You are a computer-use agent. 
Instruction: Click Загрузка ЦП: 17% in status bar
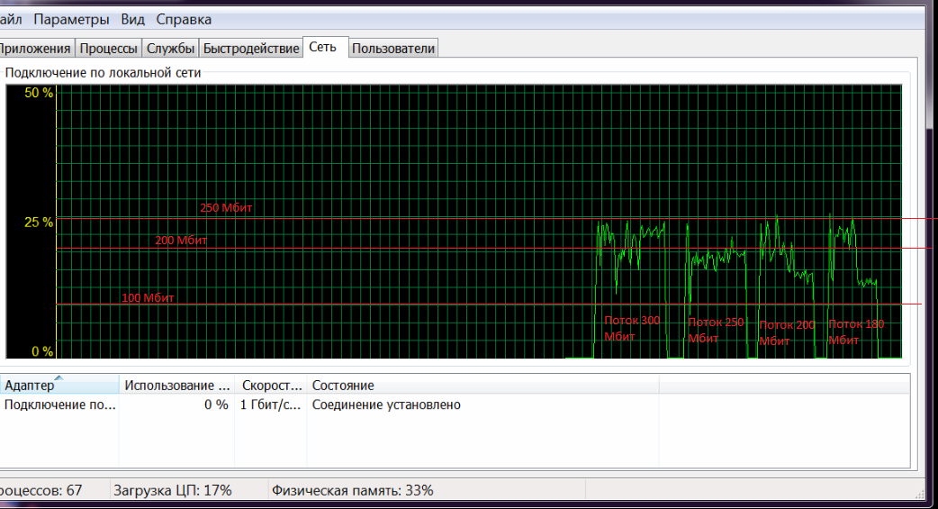172,490
